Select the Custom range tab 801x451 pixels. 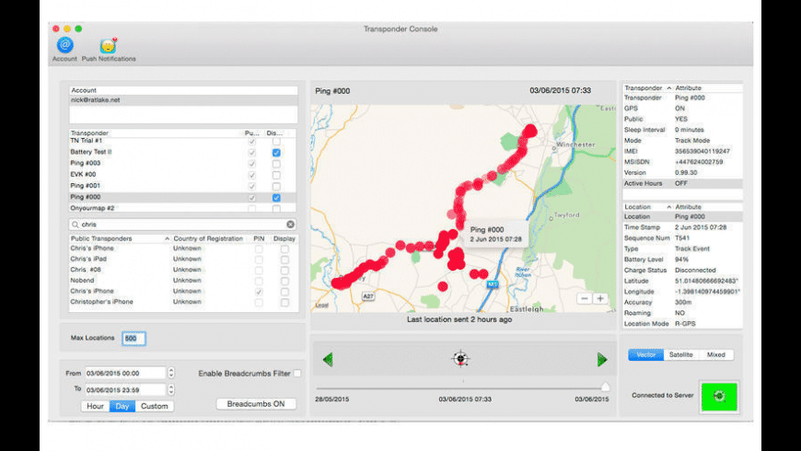(x=155, y=406)
